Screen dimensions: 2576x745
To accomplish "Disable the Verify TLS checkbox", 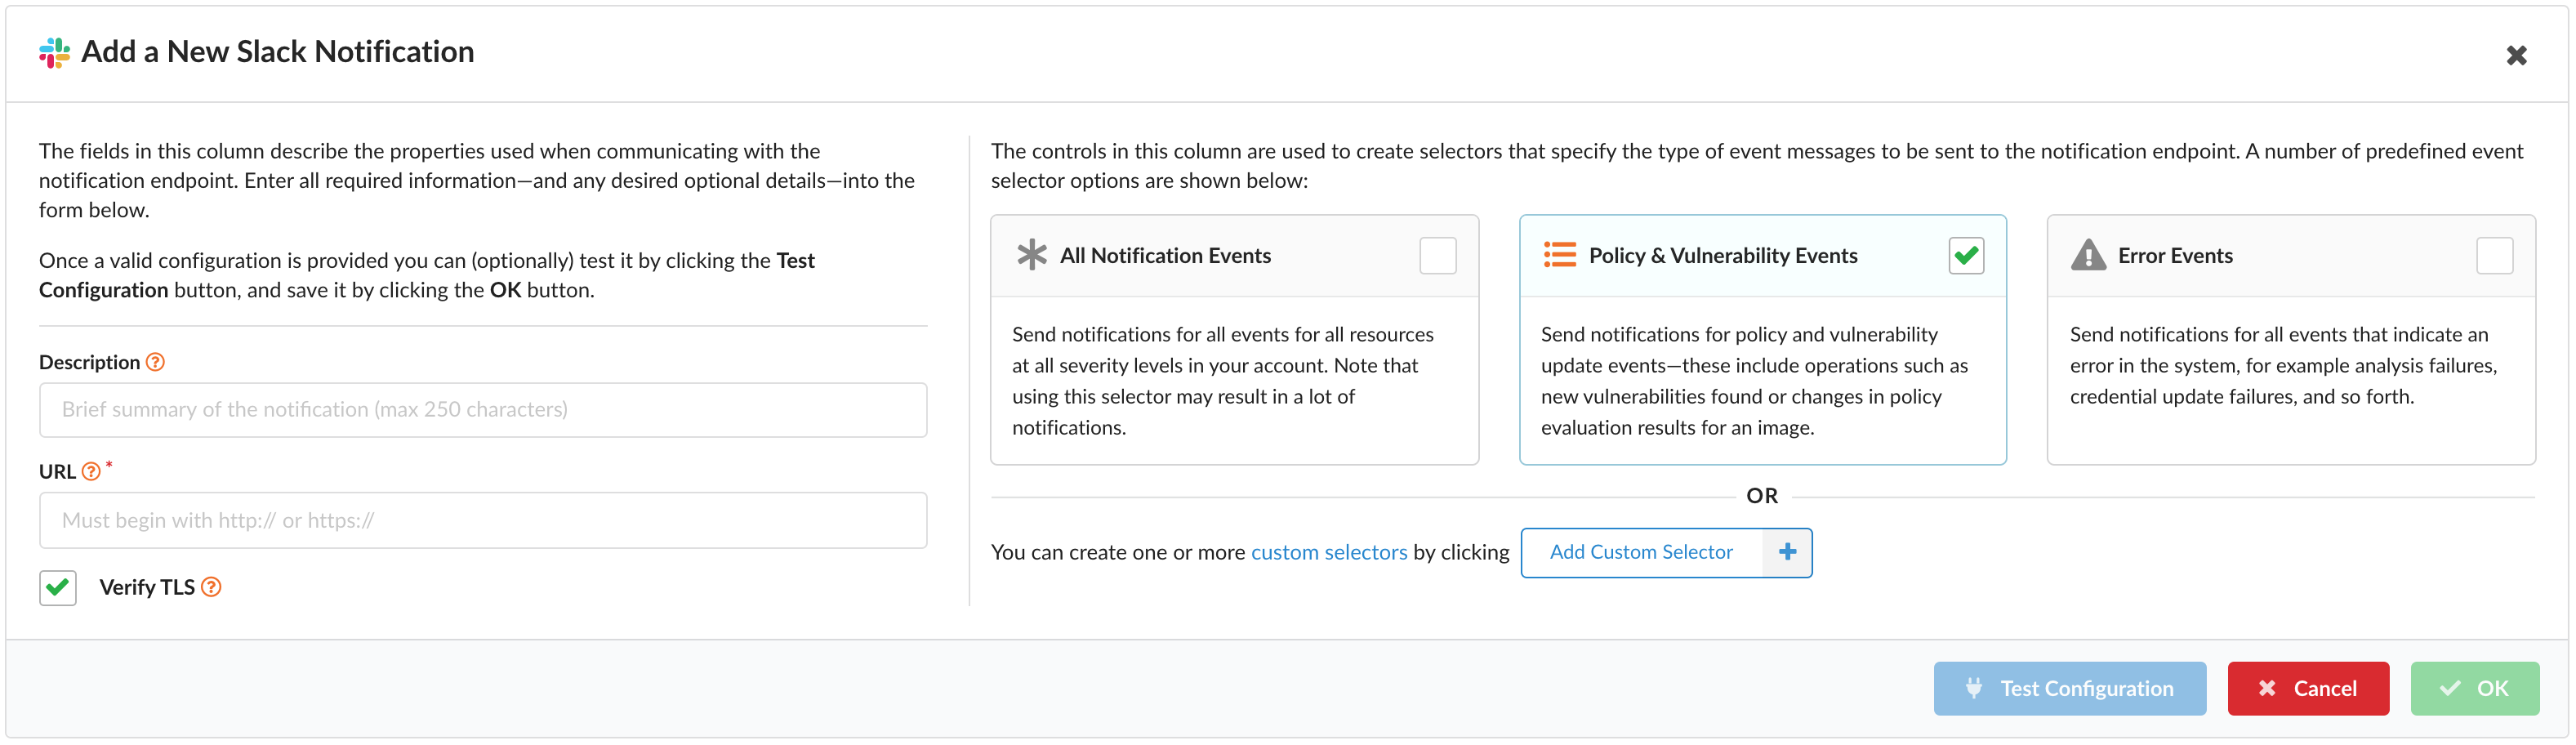I will (58, 587).
